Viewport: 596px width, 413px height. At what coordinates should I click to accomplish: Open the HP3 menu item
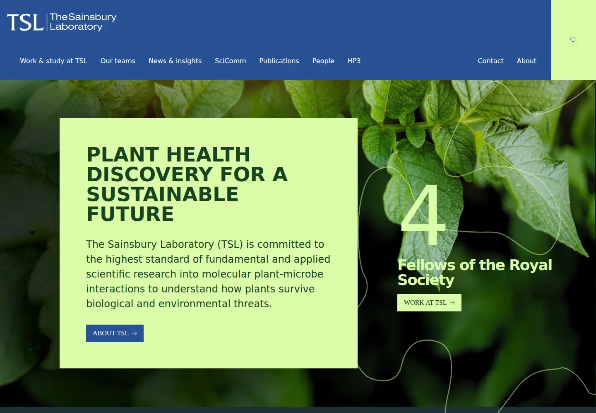click(354, 61)
